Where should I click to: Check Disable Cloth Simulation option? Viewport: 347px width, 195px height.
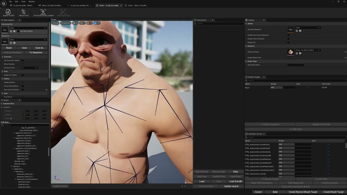pos(288,39)
